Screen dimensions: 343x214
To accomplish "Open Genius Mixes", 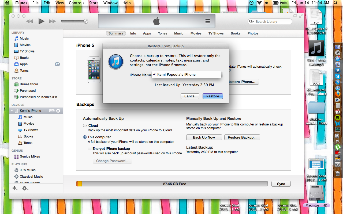I will pyautogui.click(x=30, y=156).
